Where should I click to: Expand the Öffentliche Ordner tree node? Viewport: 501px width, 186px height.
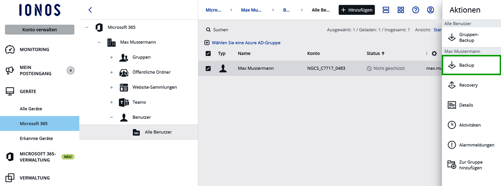pyautogui.click(x=111, y=73)
